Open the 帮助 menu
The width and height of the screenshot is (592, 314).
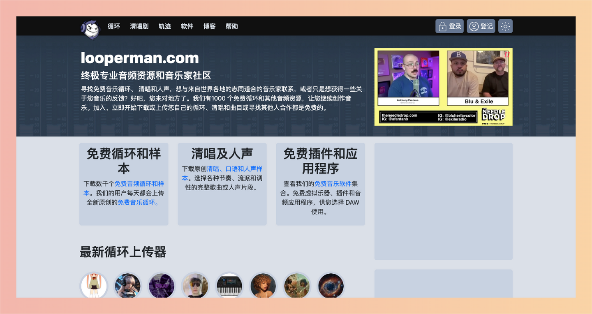click(x=232, y=26)
